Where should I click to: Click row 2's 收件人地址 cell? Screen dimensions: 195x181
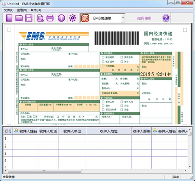point(109,146)
